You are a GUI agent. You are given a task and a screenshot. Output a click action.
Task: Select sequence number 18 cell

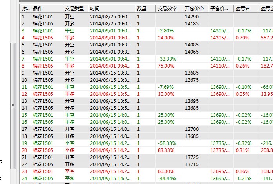point(24,136)
